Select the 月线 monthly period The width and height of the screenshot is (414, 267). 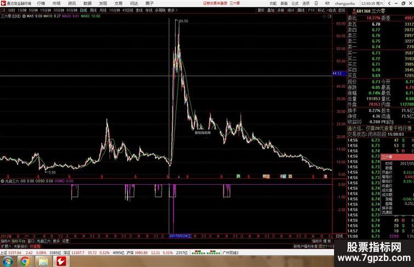click(103, 10)
